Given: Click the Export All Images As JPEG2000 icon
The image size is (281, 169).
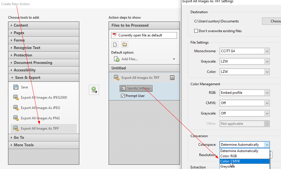Looking at the screenshot, I should (16, 98).
